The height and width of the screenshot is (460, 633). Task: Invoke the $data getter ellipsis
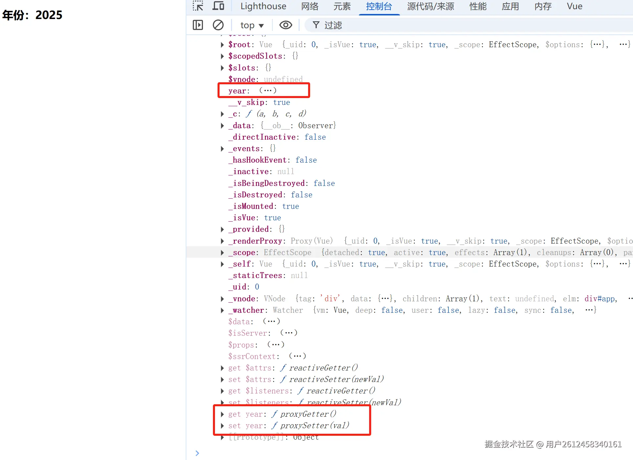271,321
